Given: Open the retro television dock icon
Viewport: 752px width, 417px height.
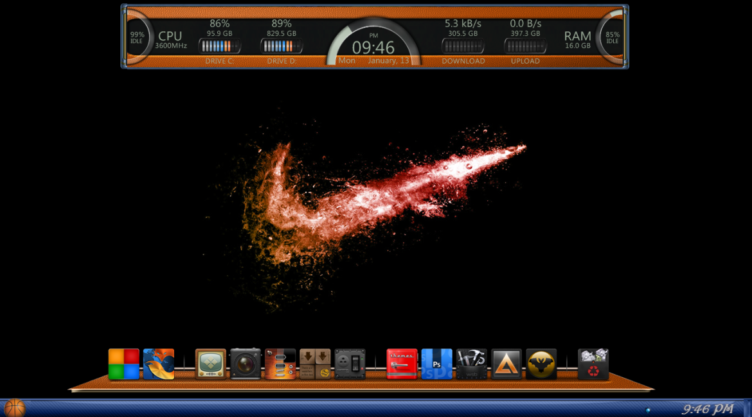Looking at the screenshot, I should (x=211, y=364).
